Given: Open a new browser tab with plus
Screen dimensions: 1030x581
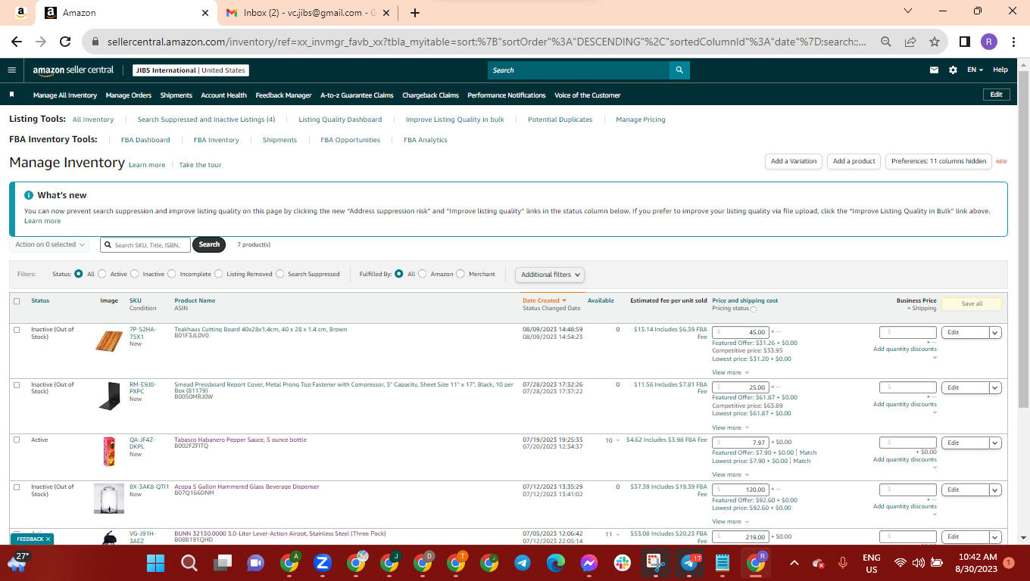Looking at the screenshot, I should pos(414,13).
